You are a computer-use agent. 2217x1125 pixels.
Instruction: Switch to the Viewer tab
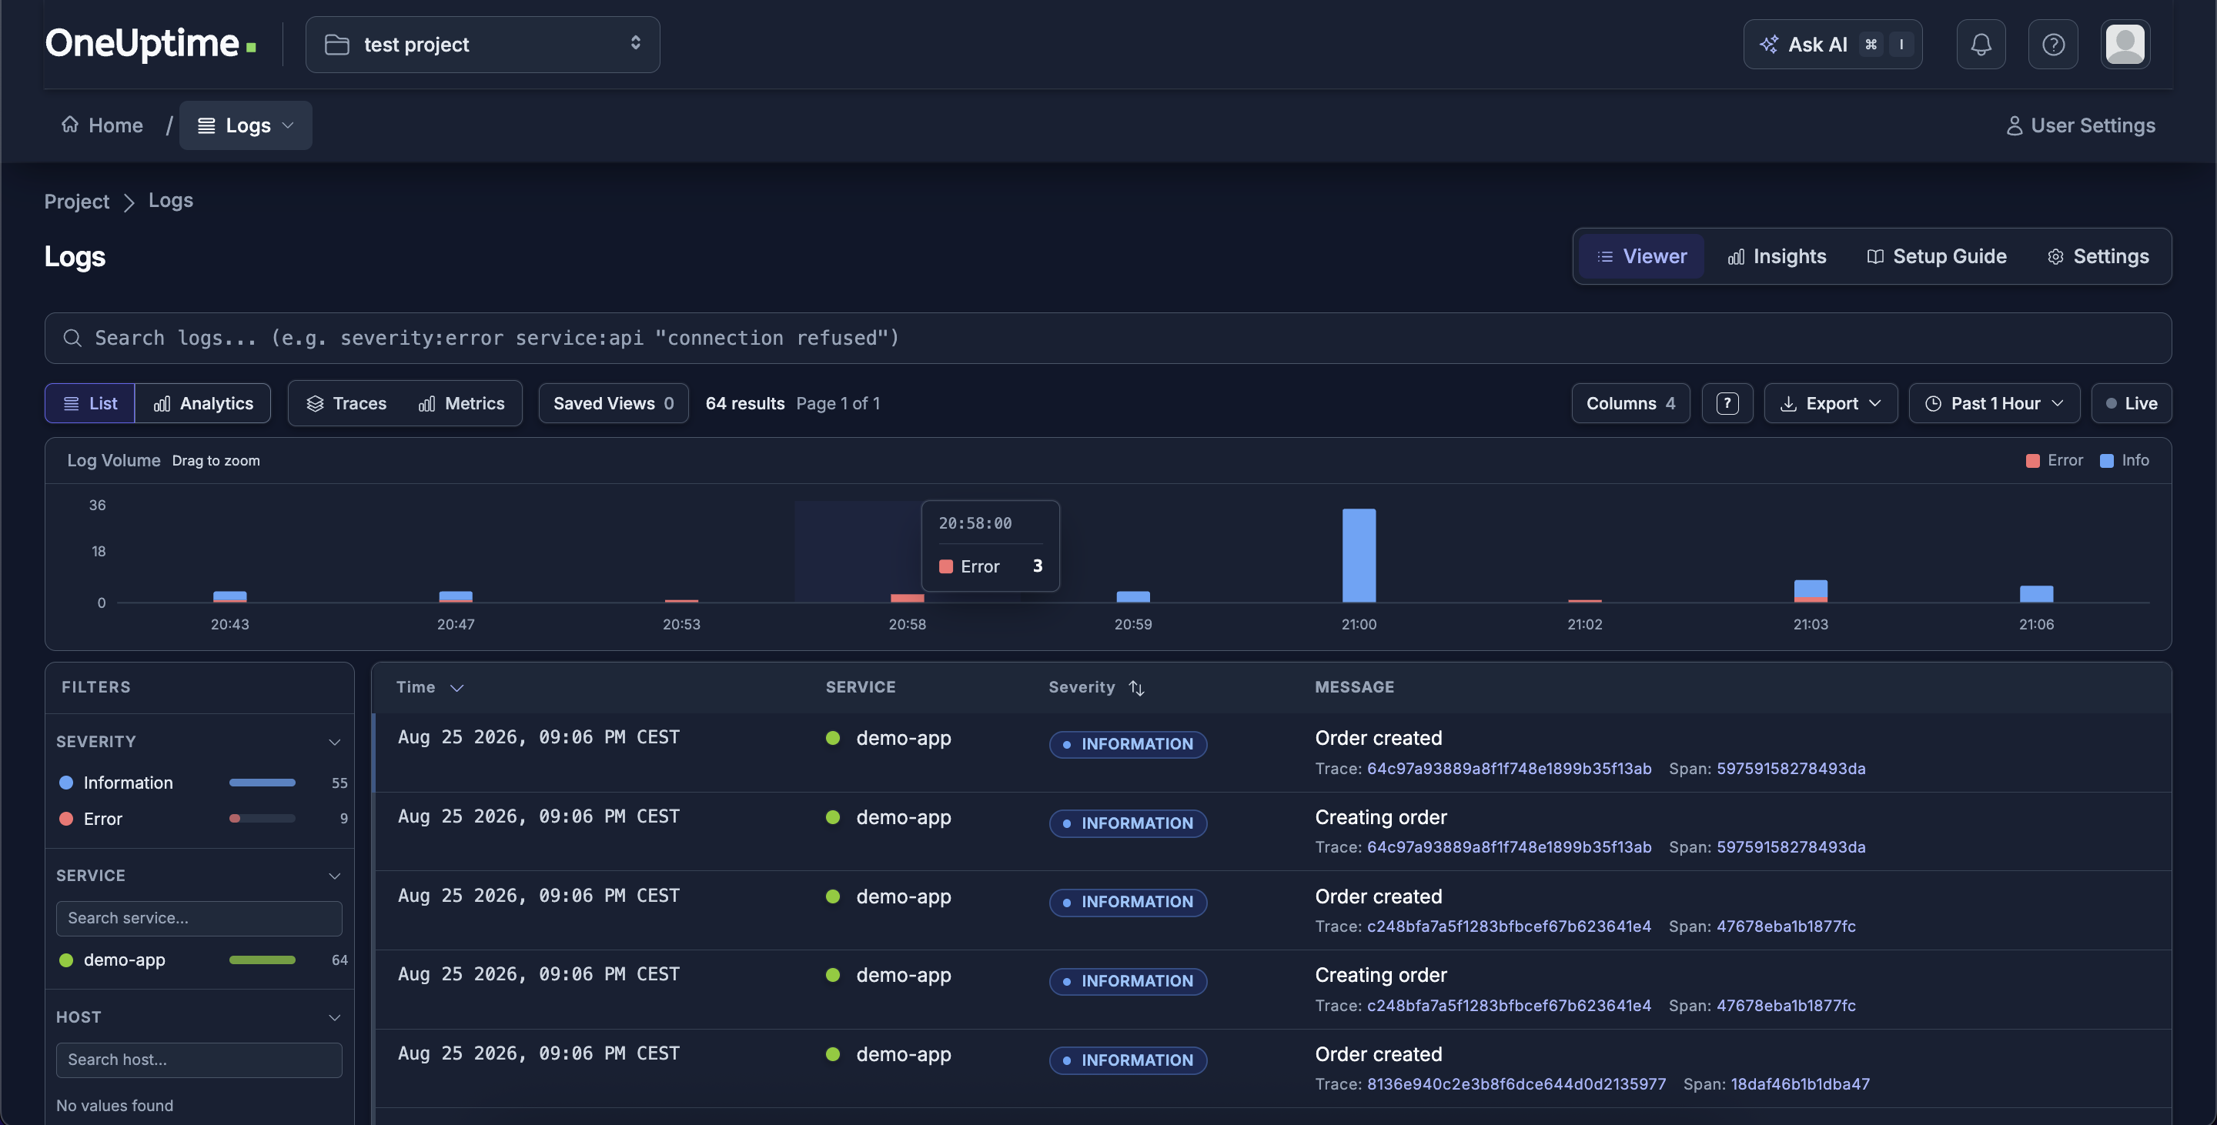point(1641,256)
